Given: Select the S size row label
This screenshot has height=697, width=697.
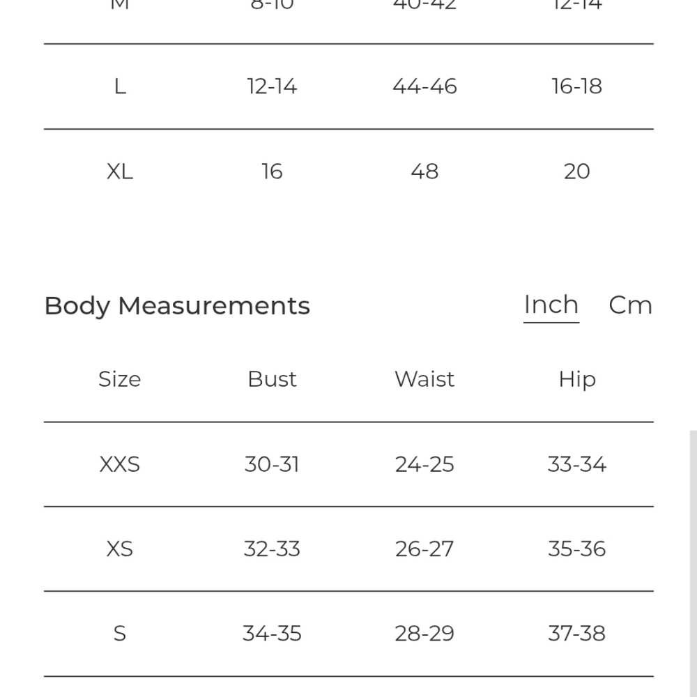Looking at the screenshot, I should [x=120, y=634].
